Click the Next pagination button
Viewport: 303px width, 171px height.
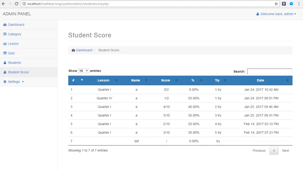[285, 150]
